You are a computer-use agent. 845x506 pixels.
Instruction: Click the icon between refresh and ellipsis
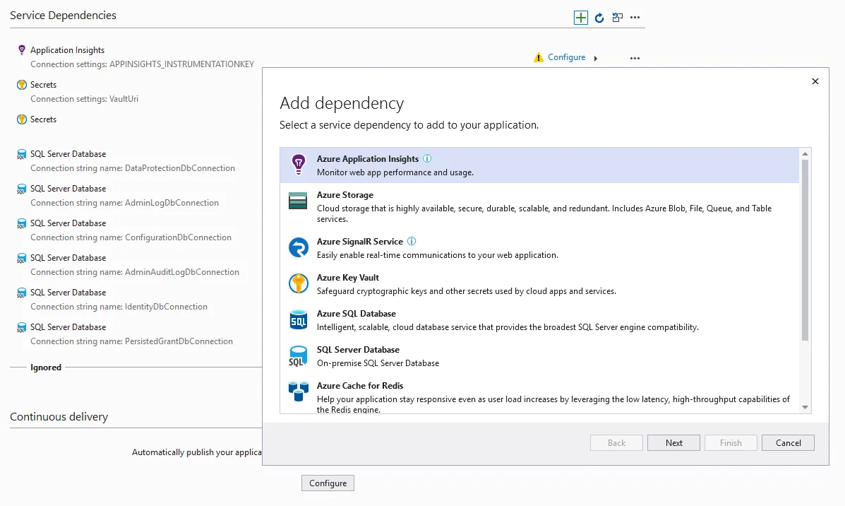[617, 18]
